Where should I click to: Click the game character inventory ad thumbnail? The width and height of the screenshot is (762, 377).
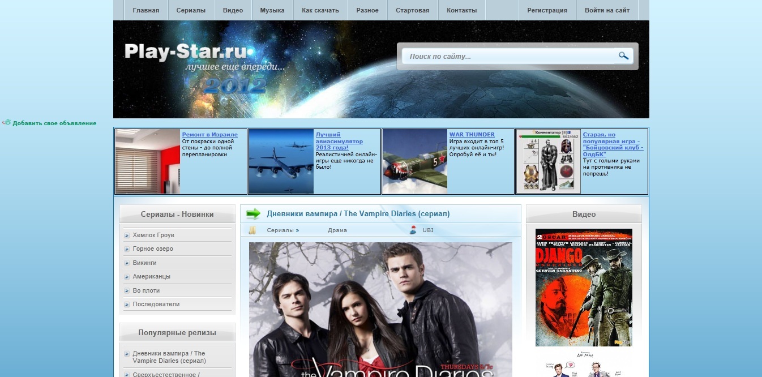[x=549, y=161]
